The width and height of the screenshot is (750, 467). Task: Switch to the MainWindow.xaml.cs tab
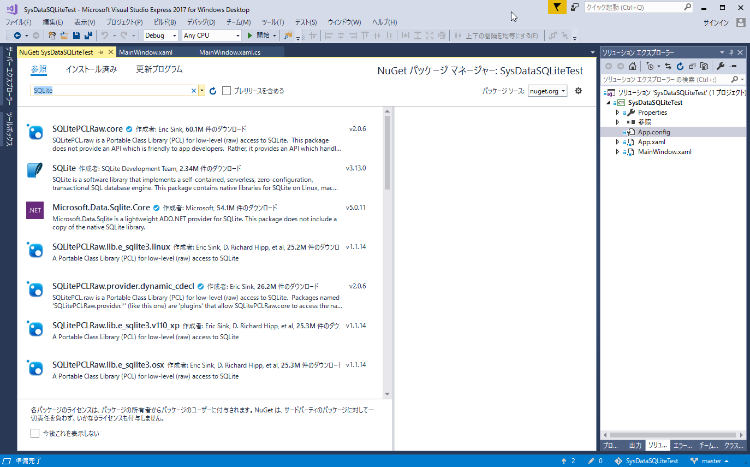[x=230, y=52]
